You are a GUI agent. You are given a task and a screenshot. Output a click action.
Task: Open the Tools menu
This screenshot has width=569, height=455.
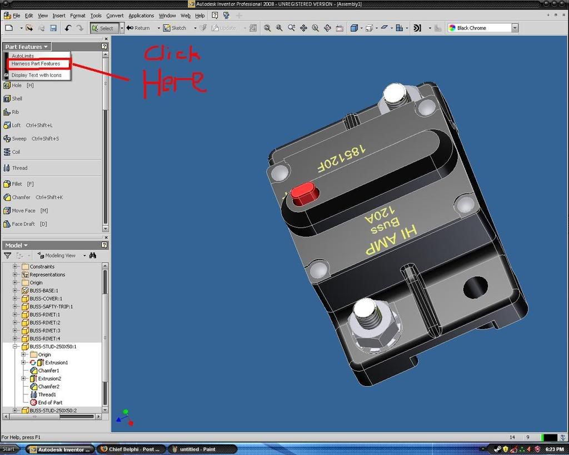click(x=96, y=16)
